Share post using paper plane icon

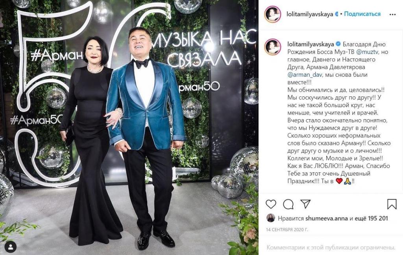tap(305, 204)
